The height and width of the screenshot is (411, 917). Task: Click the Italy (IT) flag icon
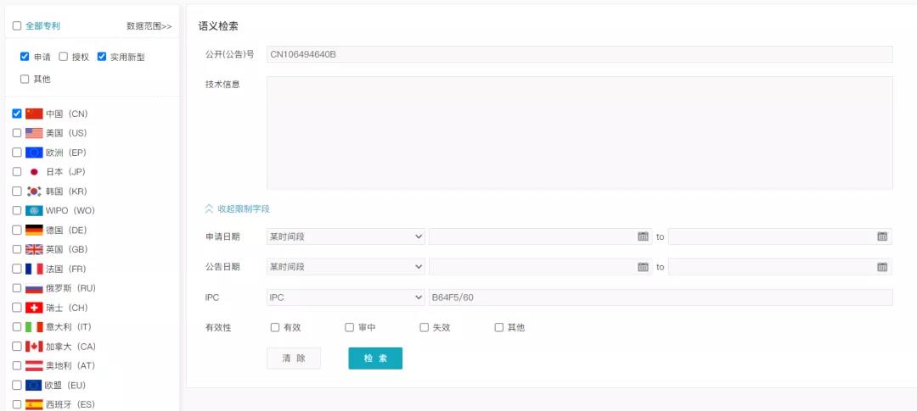tap(34, 327)
